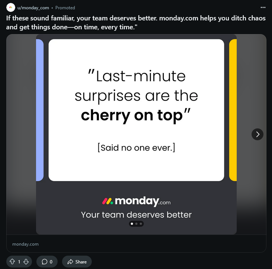Image resolution: width=272 pixels, height=269 pixels.
Task: Click the monday_com profile avatar
Action: point(11,7)
